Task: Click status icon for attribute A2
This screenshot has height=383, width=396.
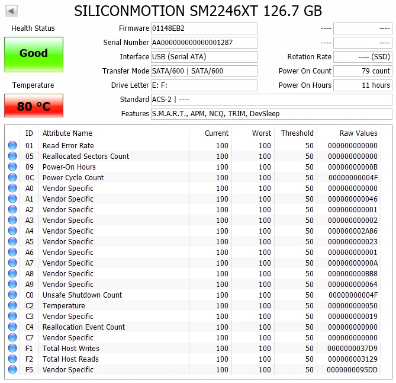Action: (12, 209)
